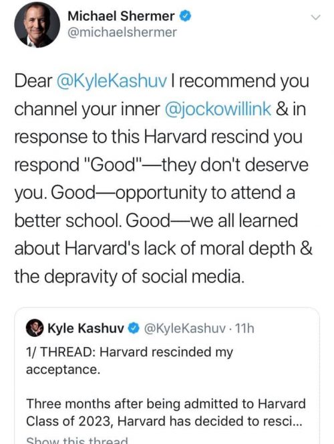Click the Kyle Kashuv name in quoted tweet
This screenshot has height=444, width=334.
point(86,328)
